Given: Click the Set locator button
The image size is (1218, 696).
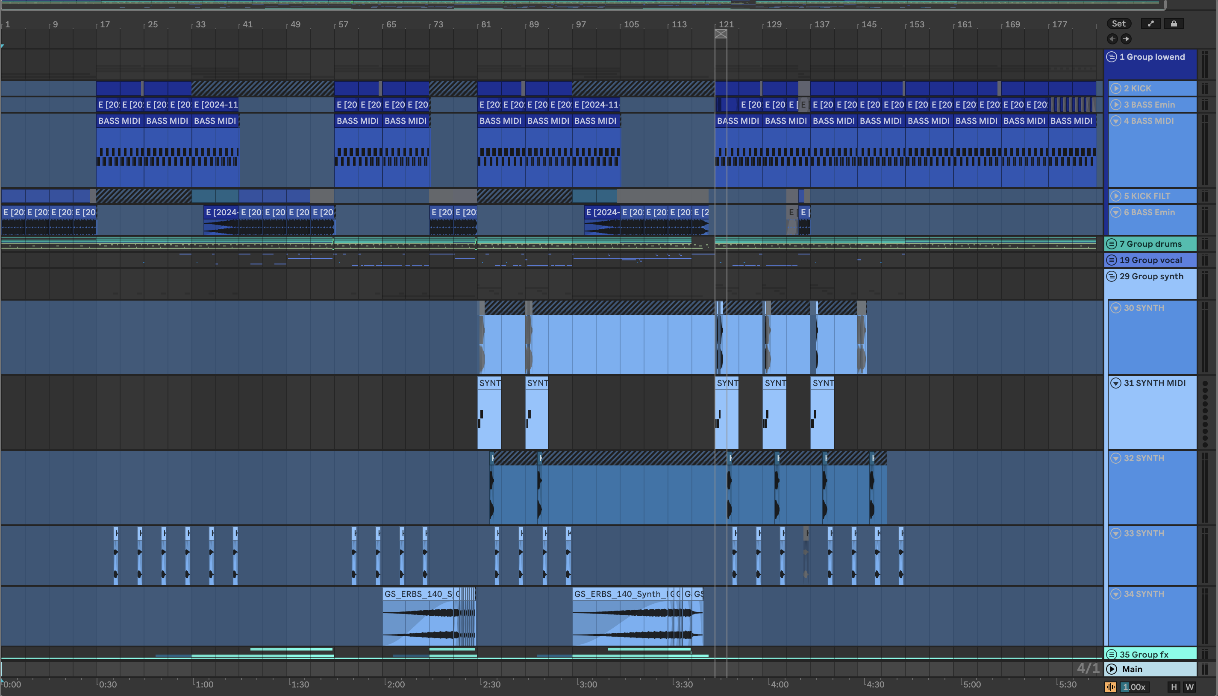Looking at the screenshot, I should coord(1118,23).
